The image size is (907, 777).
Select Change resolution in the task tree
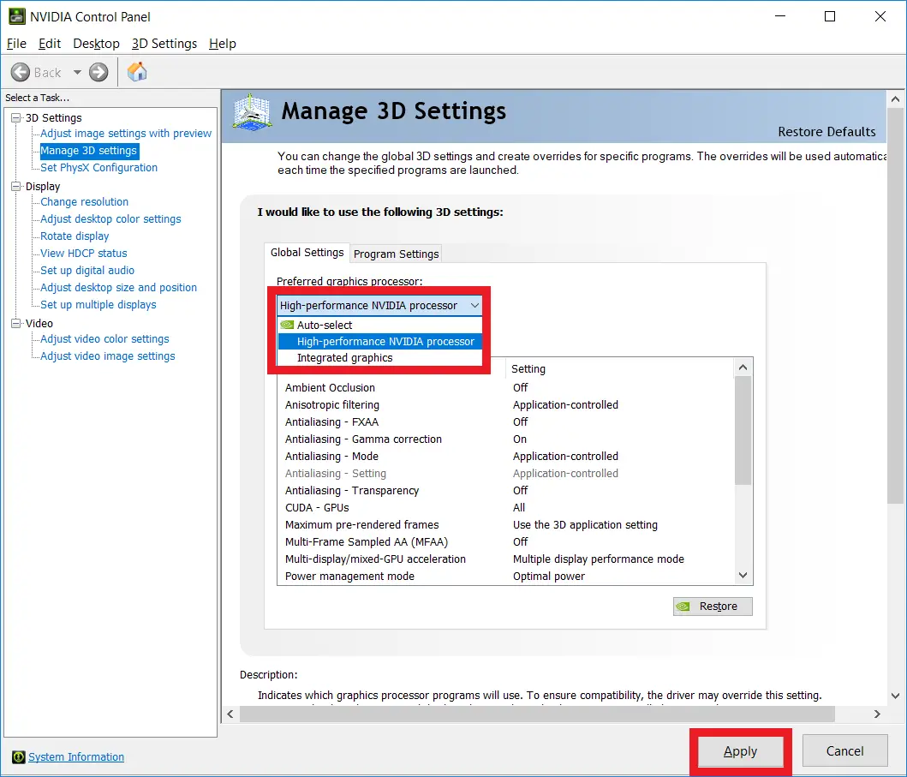coord(83,201)
